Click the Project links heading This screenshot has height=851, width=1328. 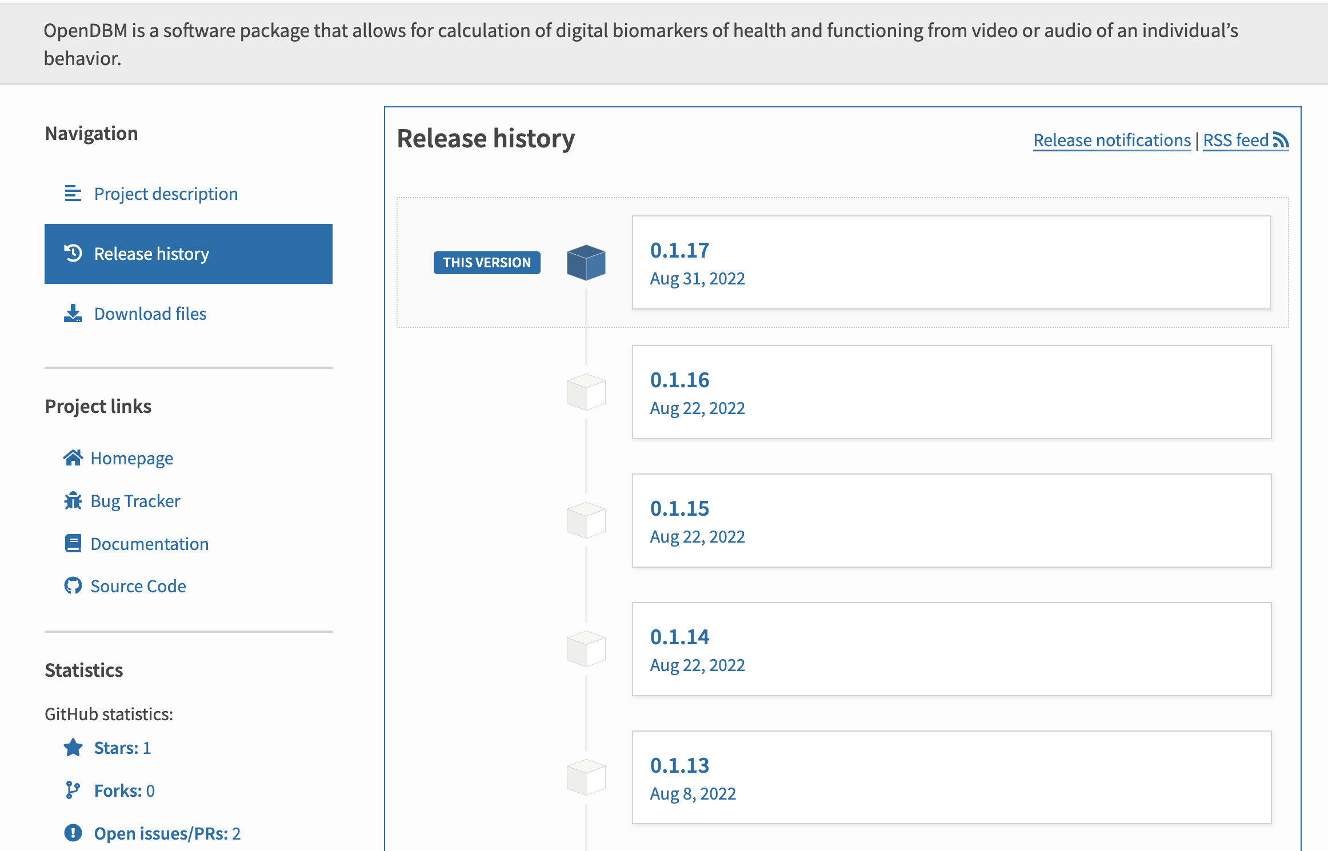98,406
